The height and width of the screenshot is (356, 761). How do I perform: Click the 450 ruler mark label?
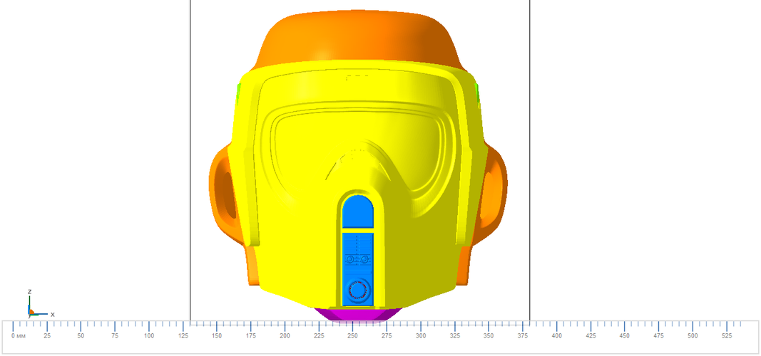[625, 336]
